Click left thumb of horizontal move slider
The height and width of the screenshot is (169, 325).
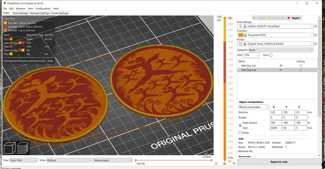[136, 160]
